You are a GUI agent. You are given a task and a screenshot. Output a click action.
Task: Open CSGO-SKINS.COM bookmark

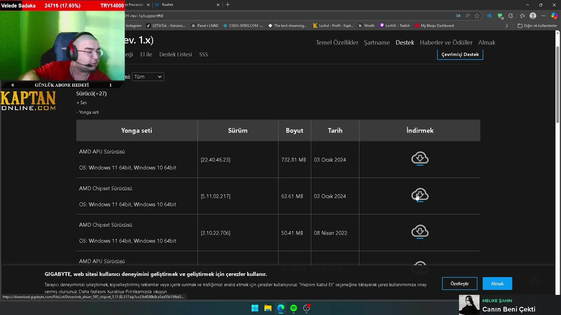click(x=243, y=26)
